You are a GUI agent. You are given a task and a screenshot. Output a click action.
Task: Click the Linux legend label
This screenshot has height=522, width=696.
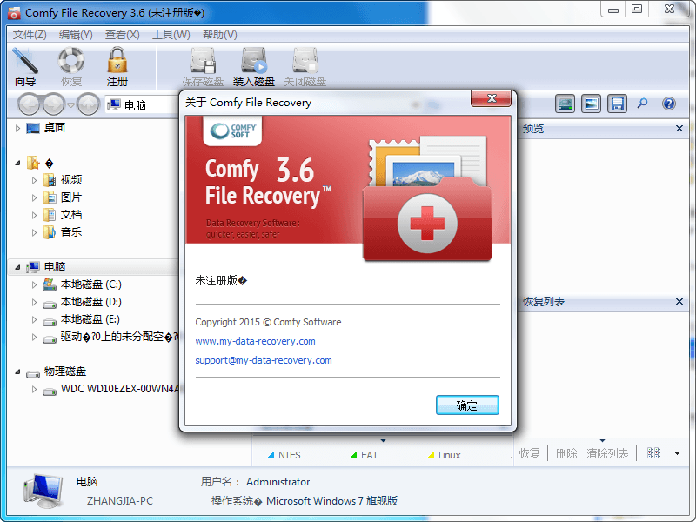click(449, 455)
